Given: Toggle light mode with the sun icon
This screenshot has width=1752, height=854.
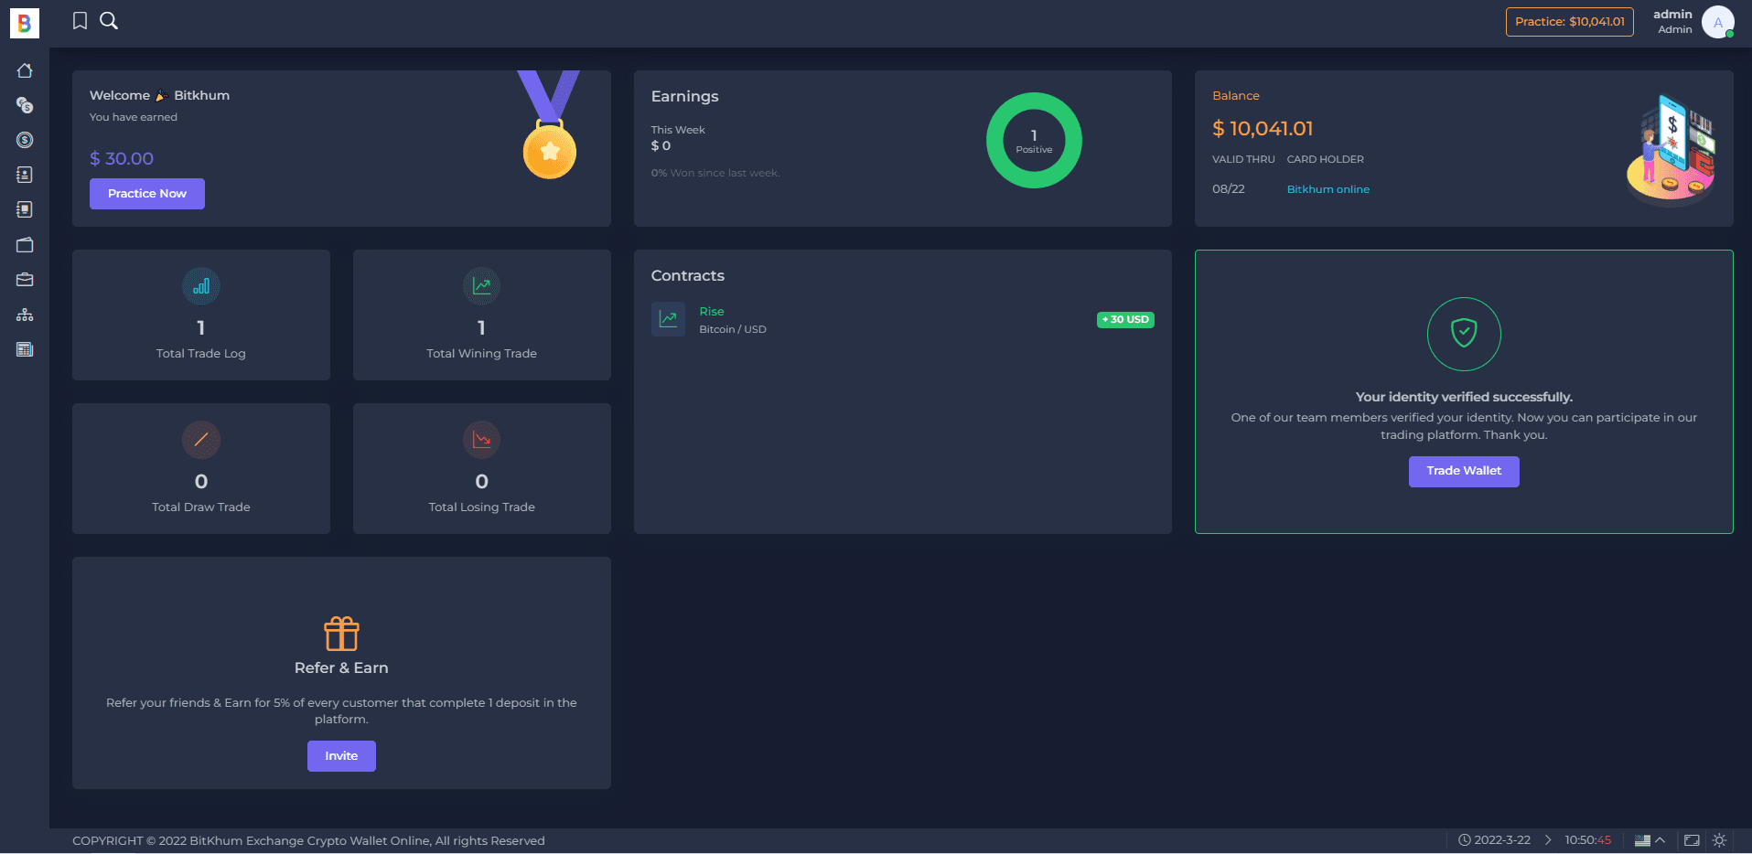Looking at the screenshot, I should coord(1719,840).
